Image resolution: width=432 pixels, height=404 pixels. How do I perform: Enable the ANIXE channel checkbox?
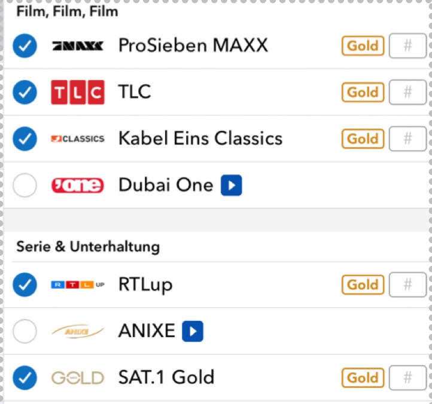25,331
